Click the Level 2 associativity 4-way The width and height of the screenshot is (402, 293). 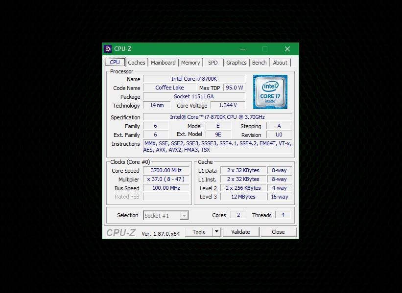pos(280,188)
